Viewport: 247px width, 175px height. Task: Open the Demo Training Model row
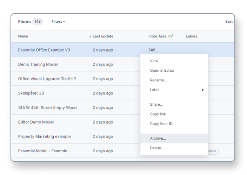point(76,64)
